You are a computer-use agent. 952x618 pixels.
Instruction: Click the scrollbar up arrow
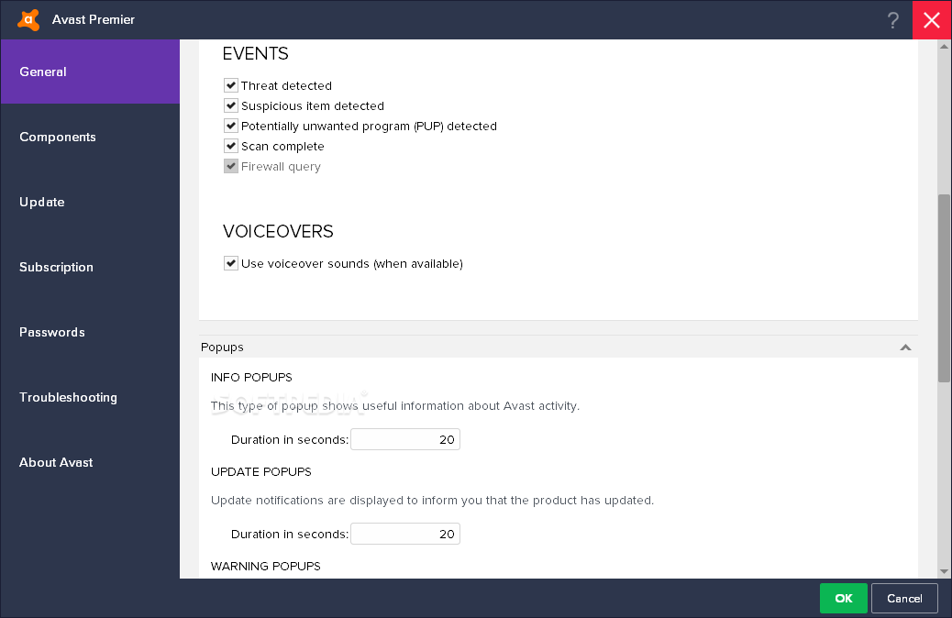944,46
